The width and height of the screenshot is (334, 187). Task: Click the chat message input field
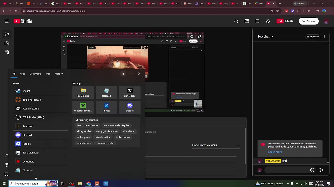pyautogui.click(x=287, y=170)
